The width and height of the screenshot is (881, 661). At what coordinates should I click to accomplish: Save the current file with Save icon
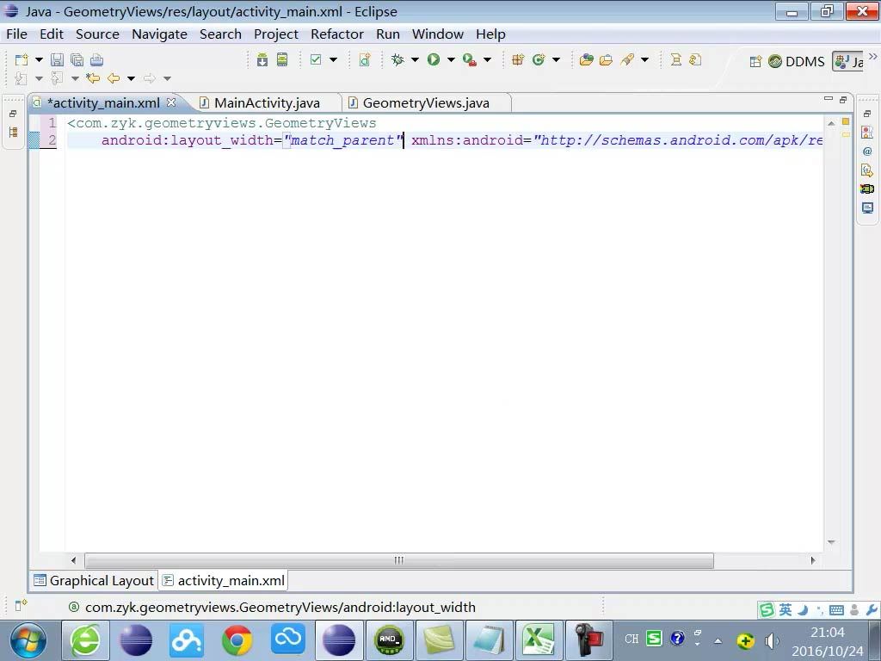[58, 59]
